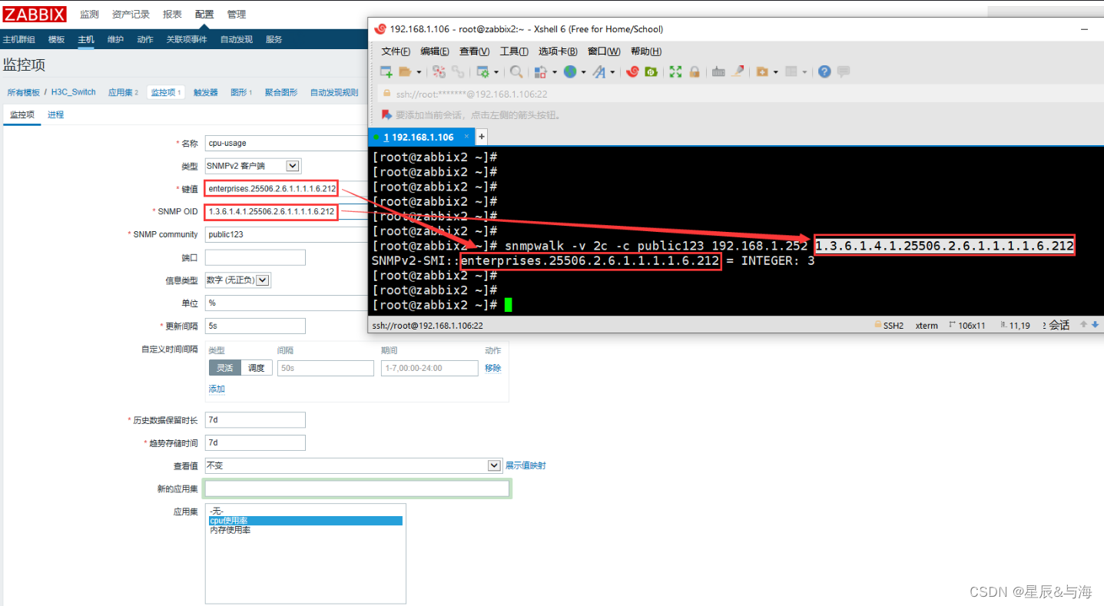
Task: Open the 配置 menu in Zabbix
Action: pos(204,14)
